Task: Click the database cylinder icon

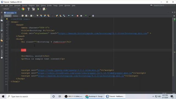Action: [x=93, y=16]
